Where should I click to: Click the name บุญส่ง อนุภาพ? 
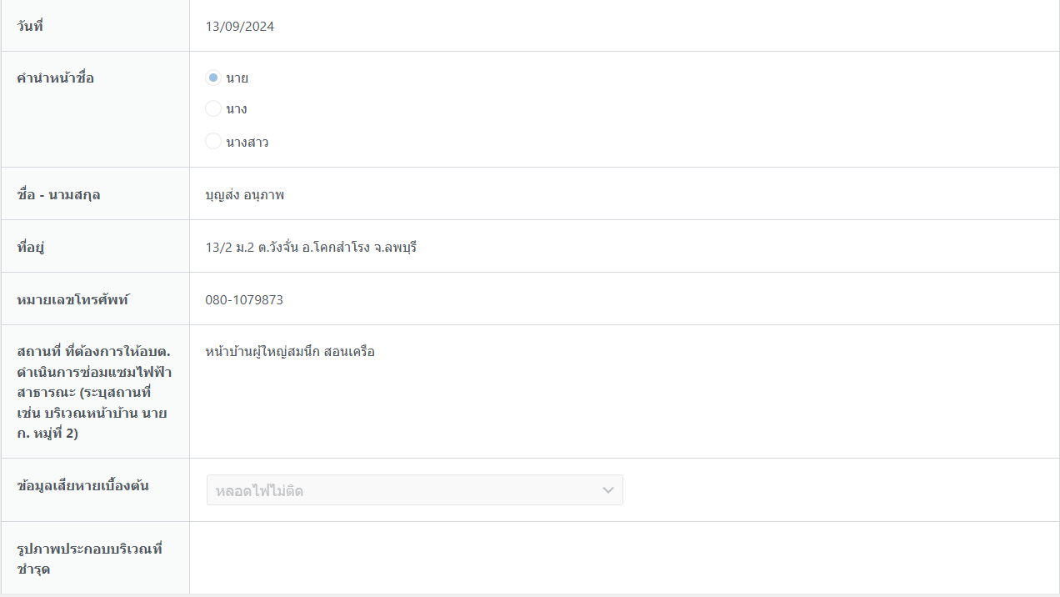click(245, 195)
